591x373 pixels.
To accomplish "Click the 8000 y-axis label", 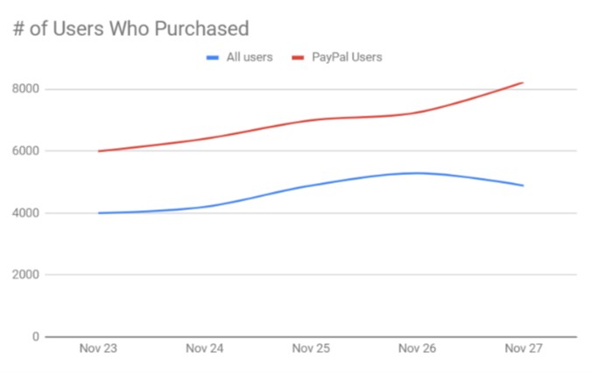I will [x=26, y=89].
